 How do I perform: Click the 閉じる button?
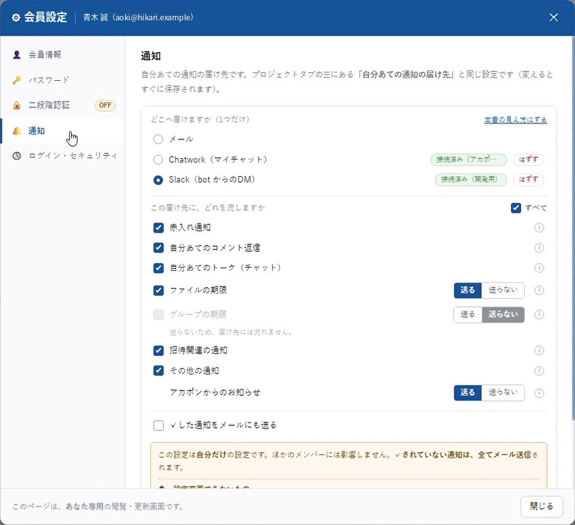(541, 507)
